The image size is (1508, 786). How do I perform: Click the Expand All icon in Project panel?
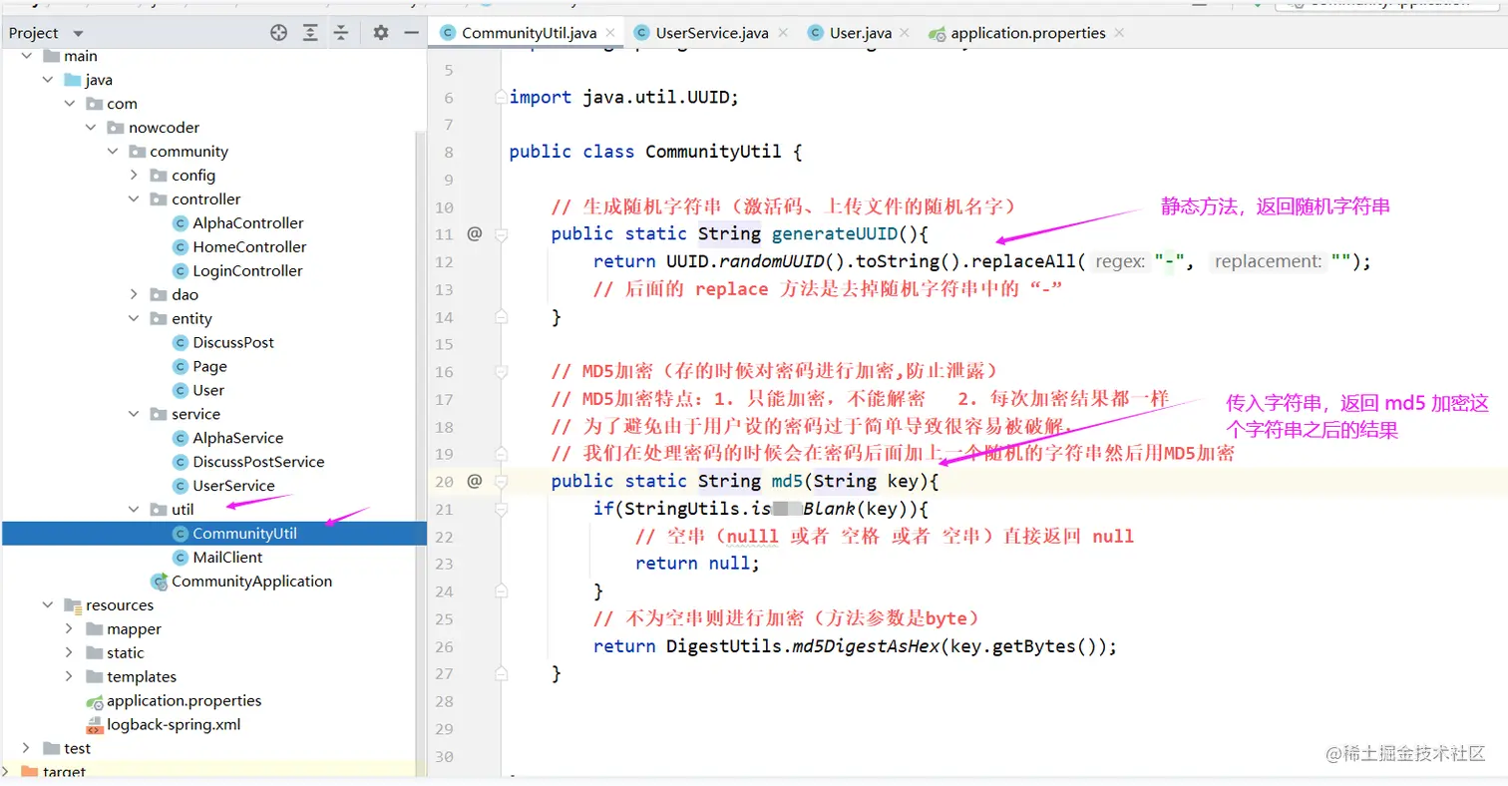(x=310, y=33)
